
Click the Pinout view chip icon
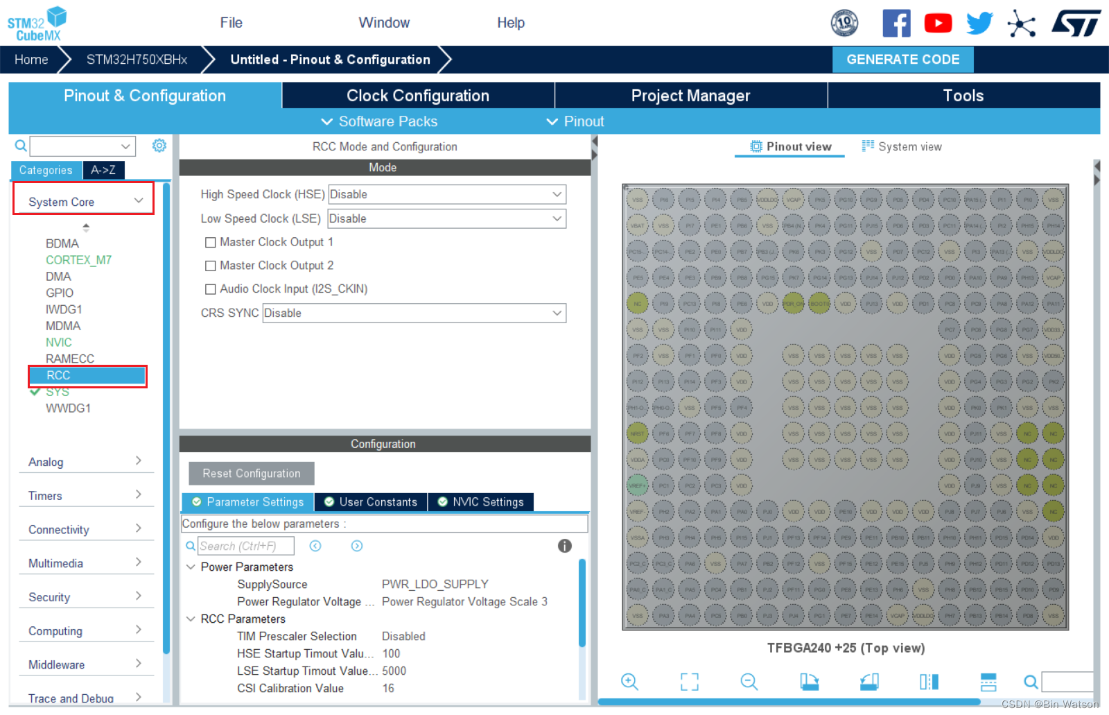[756, 146]
